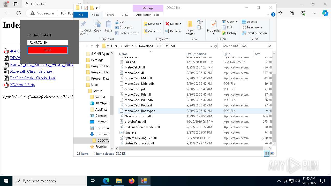Screen dimensions: 331x186
Task: Open Edge settings and more menu
Action: [x=314, y=13]
